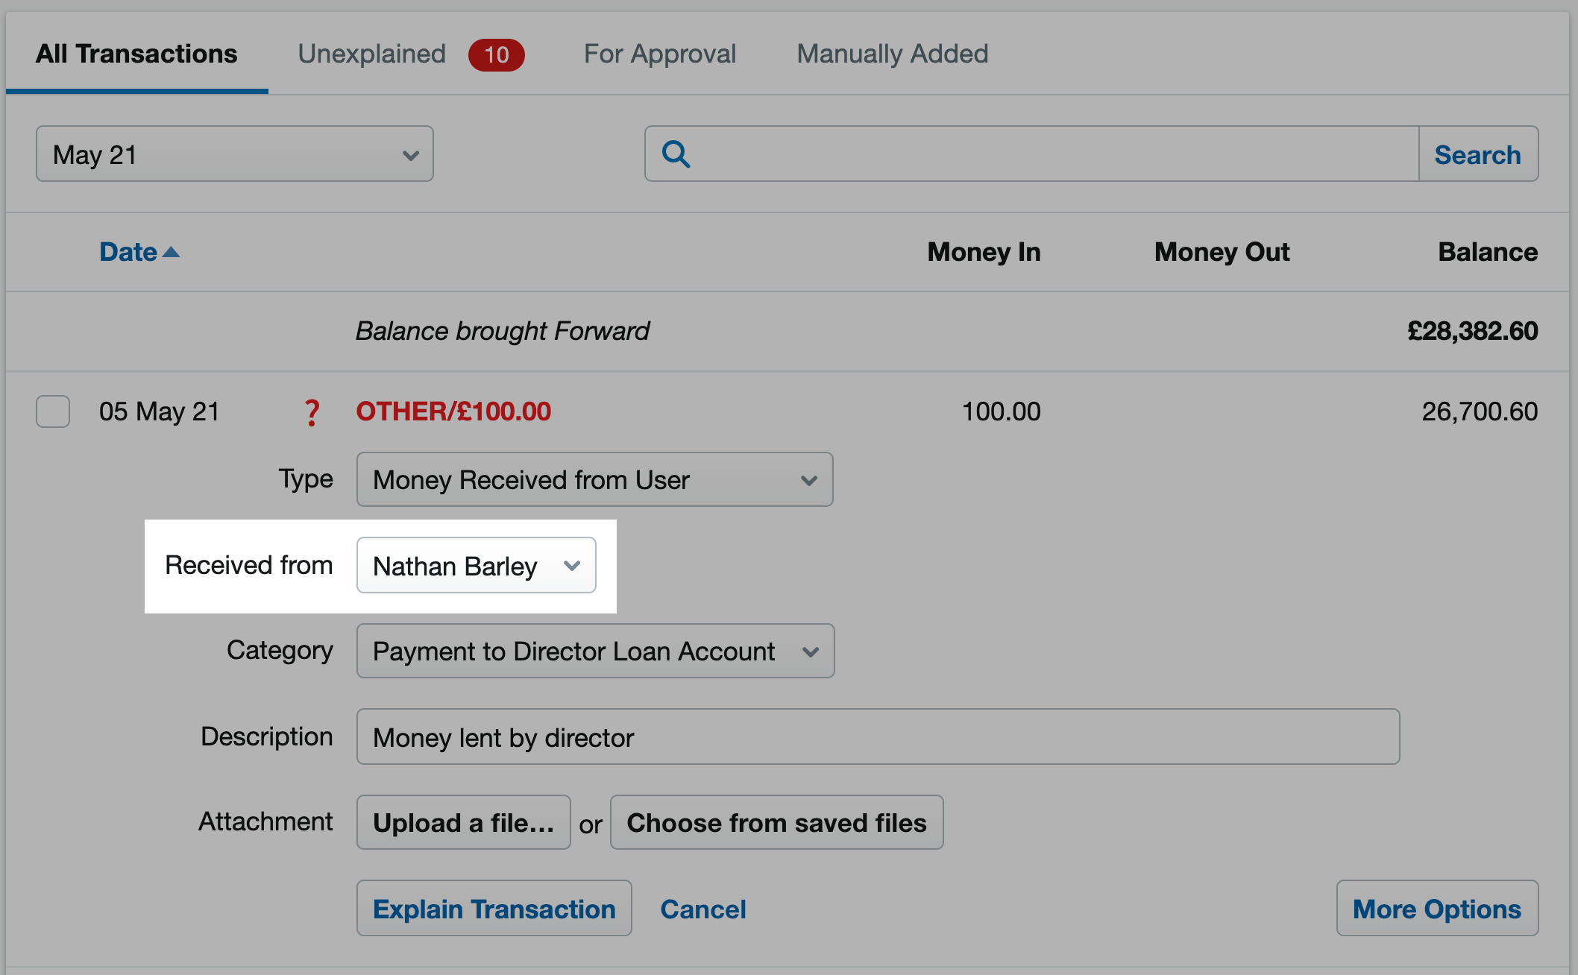Open the Unexplained transactions tab

371,54
